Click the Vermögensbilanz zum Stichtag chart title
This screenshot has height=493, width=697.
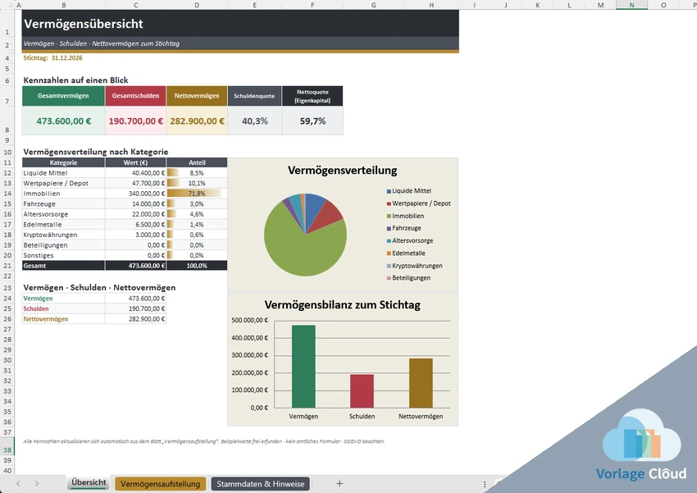(342, 305)
